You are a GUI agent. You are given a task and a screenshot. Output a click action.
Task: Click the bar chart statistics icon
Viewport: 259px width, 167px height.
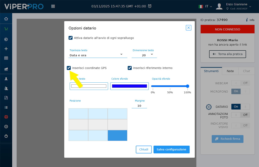[6, 69]
